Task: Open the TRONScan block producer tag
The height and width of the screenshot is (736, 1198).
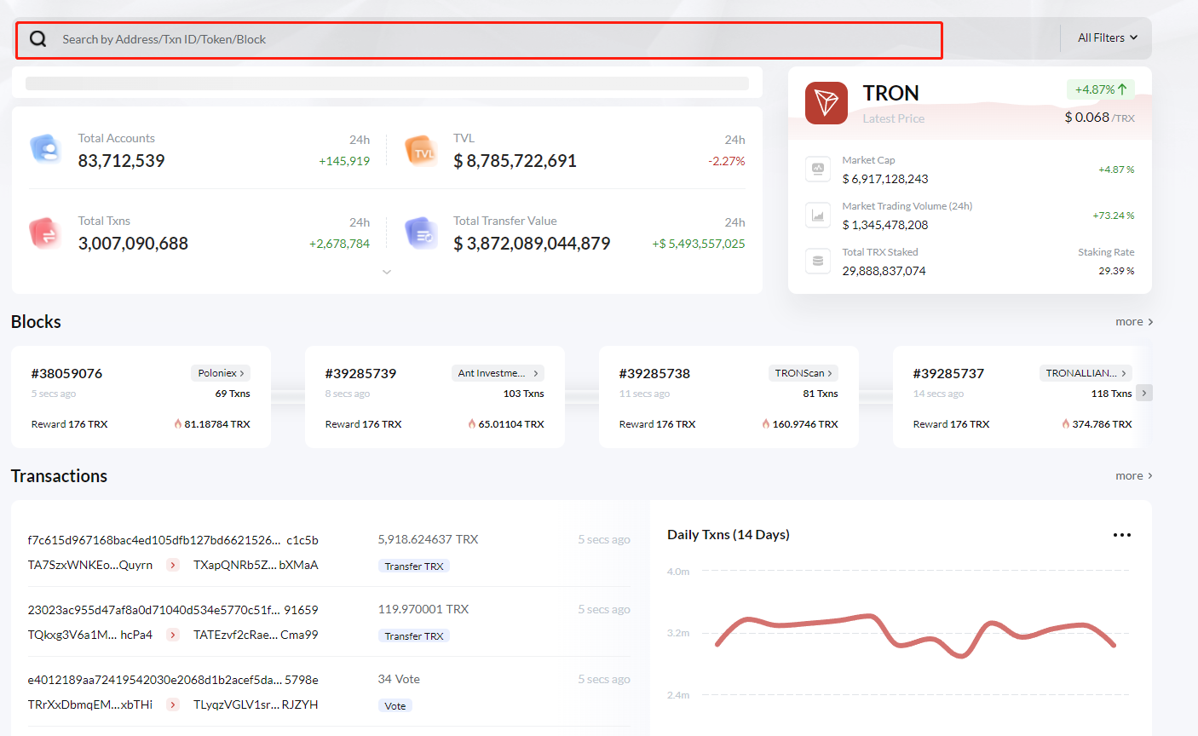Action: point(803,373)
